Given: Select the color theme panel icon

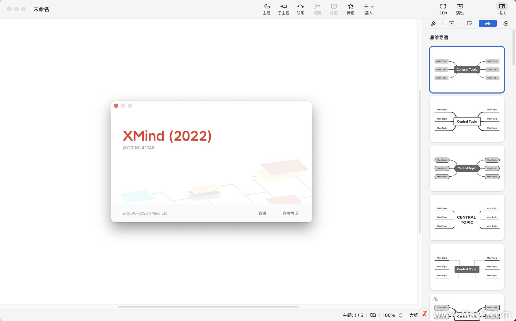Looking at the screenshot, I should (x=506, y=23).
